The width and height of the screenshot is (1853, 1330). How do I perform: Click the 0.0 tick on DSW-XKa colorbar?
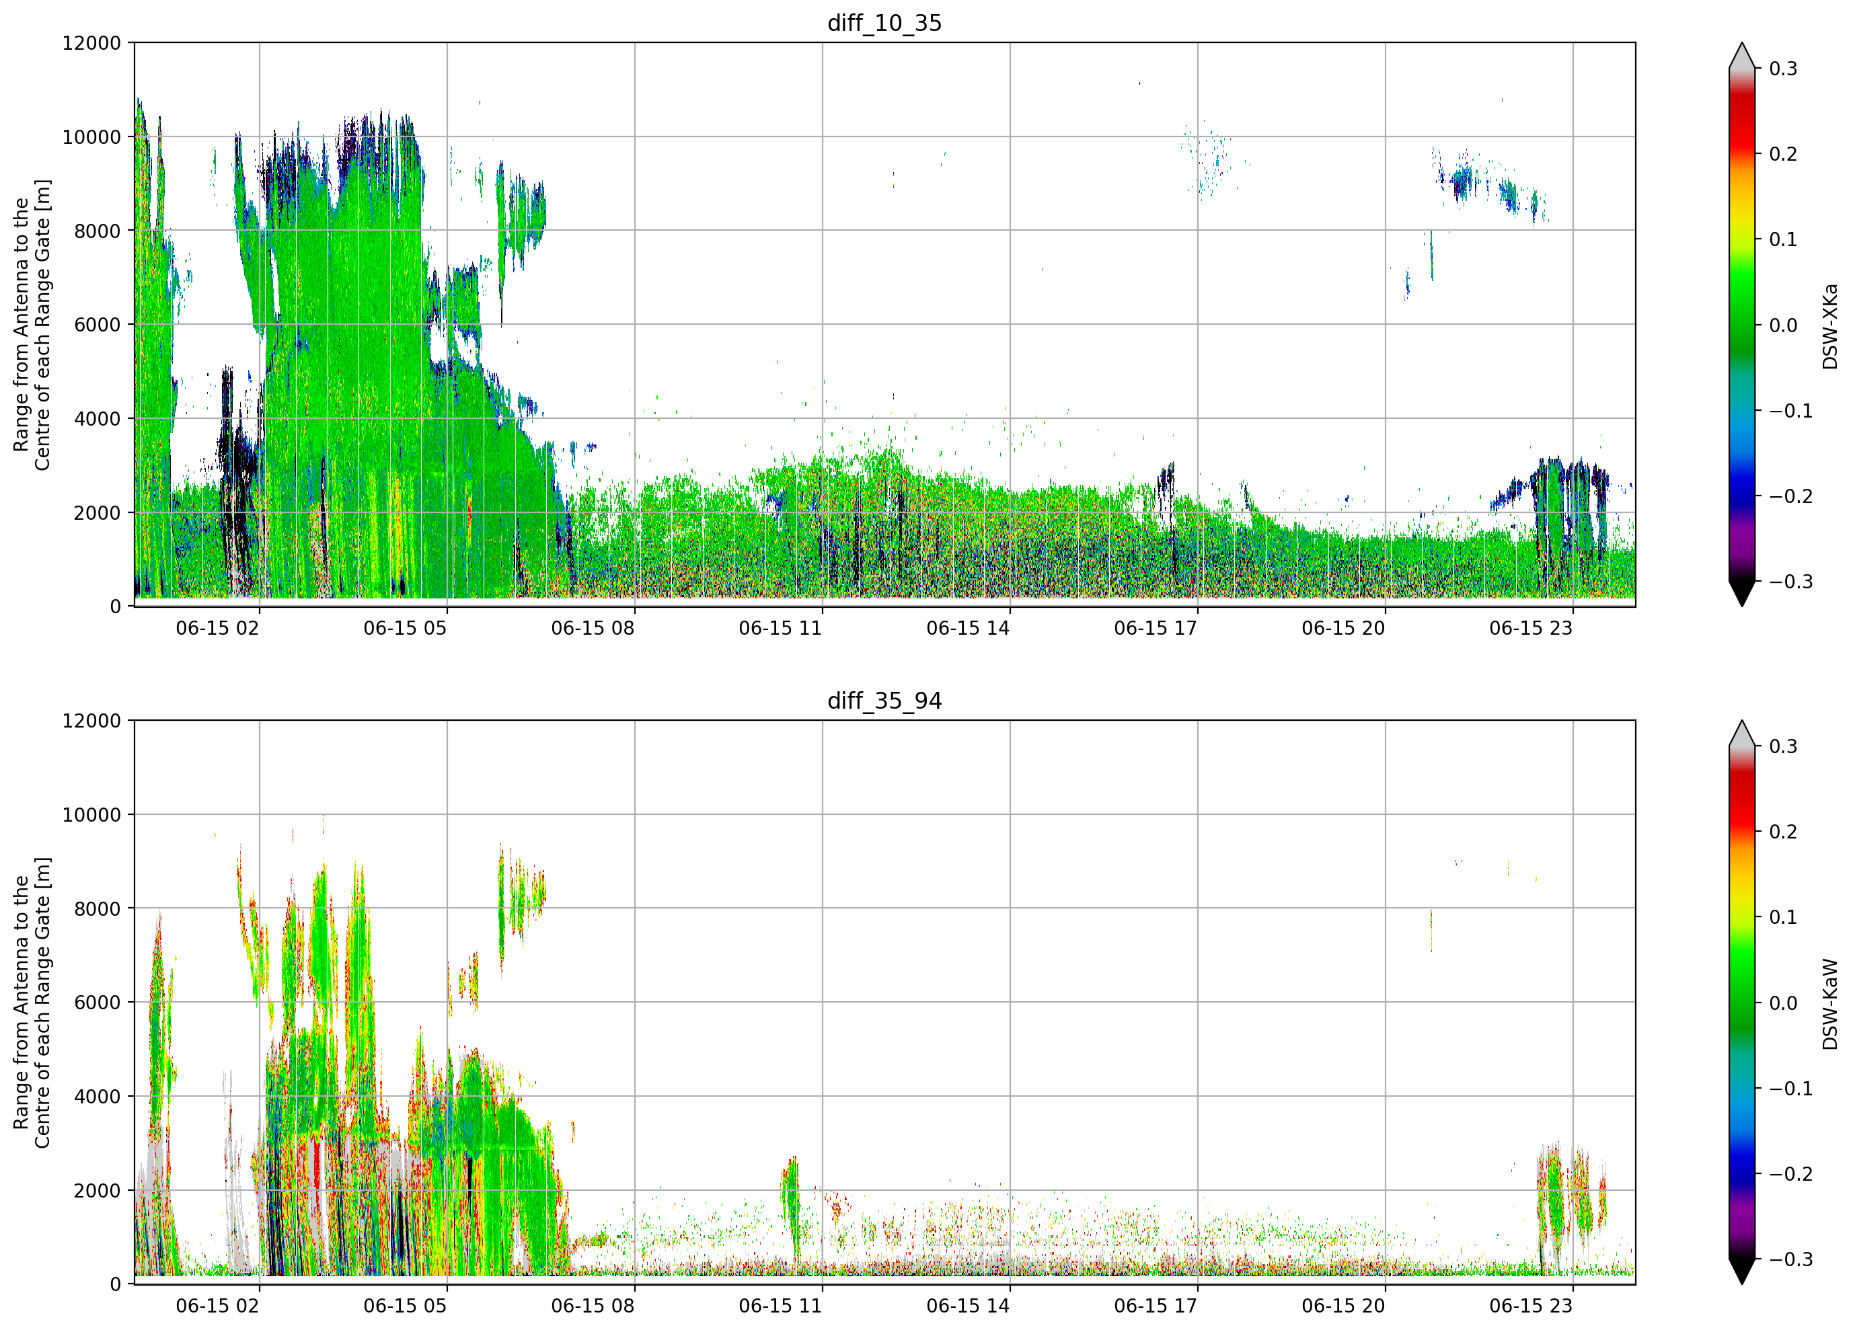[1784, 325]
